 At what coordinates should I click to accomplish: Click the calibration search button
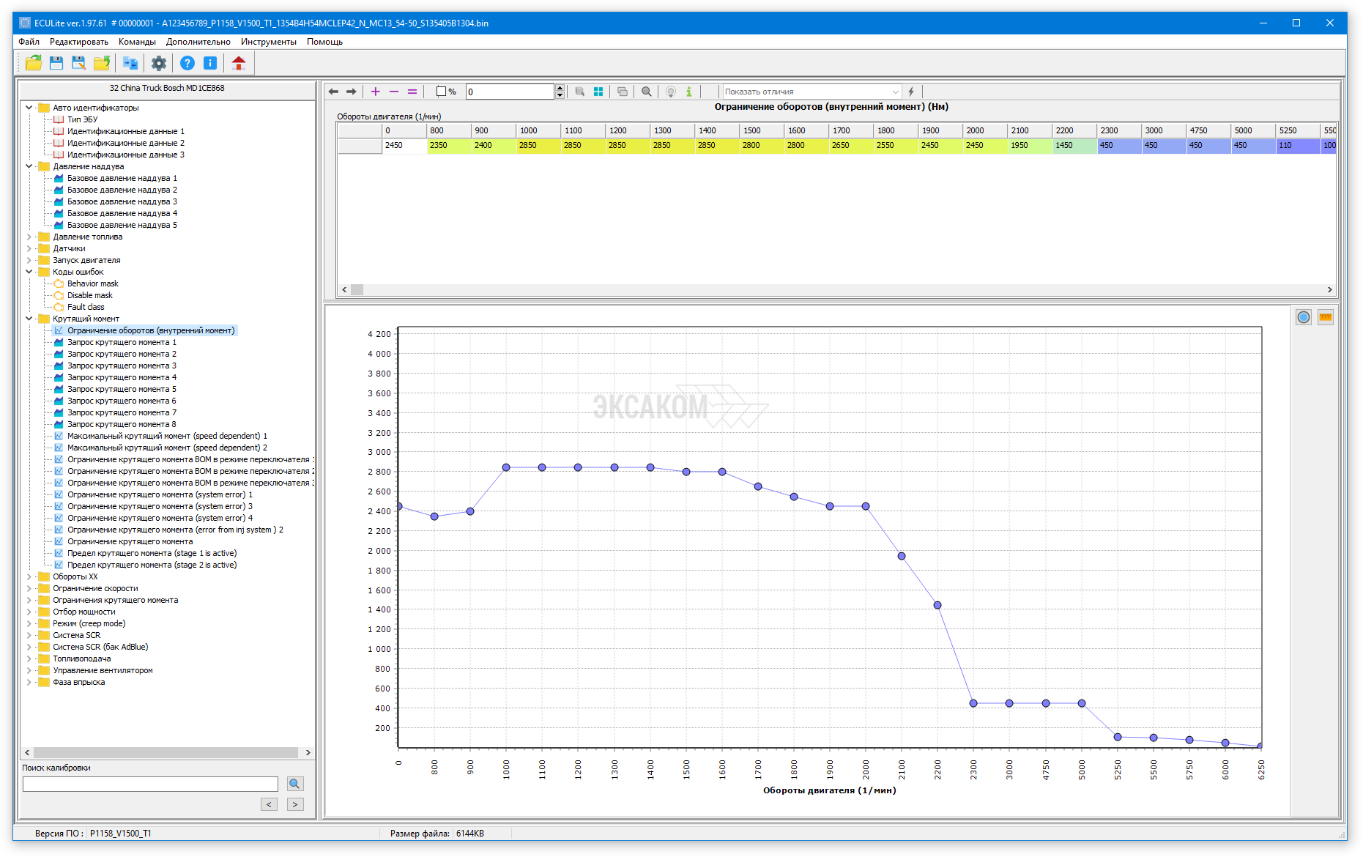(294, 784)
